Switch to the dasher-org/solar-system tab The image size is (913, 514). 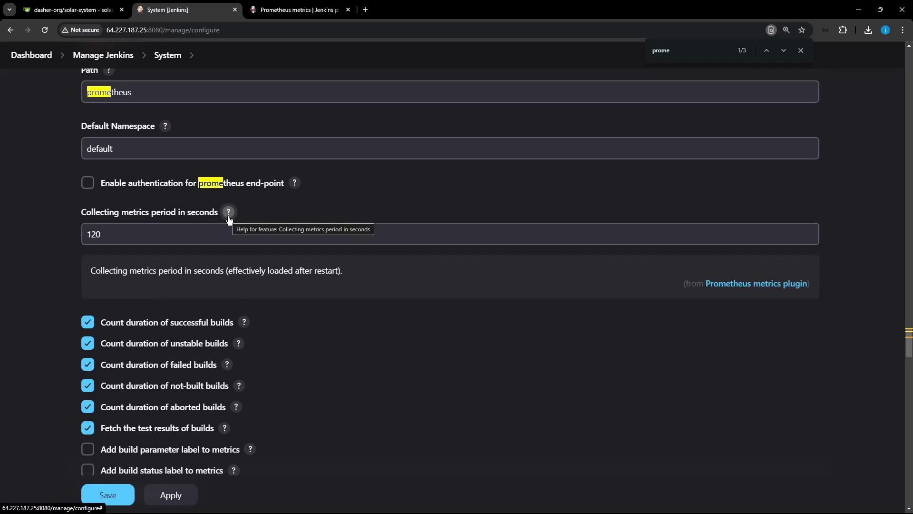[71, 10]
